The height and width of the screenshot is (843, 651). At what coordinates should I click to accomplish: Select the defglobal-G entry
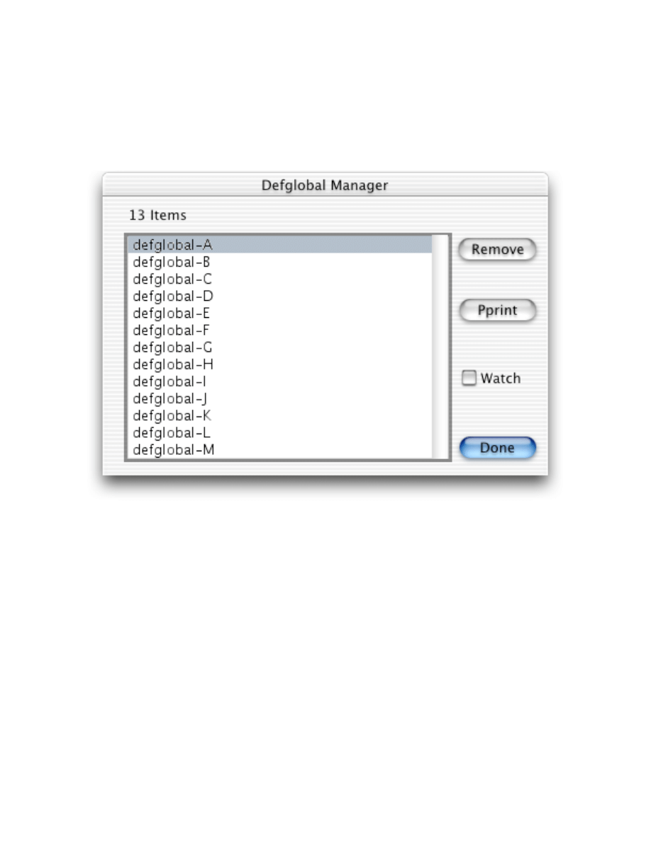[280, 347]
